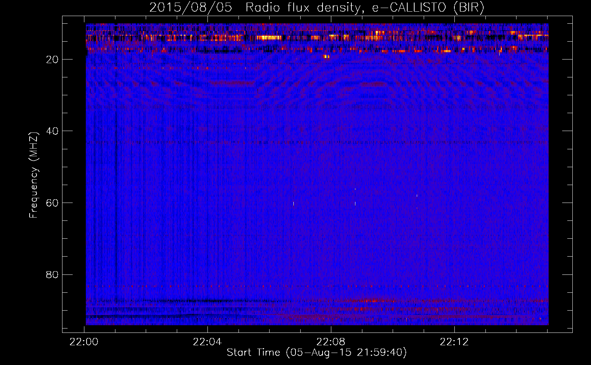The height and width of the screenshot is (365, 591).
Task: Click the '20' frequency tick label
Action: pyautogui.click(x=52, y=59)
